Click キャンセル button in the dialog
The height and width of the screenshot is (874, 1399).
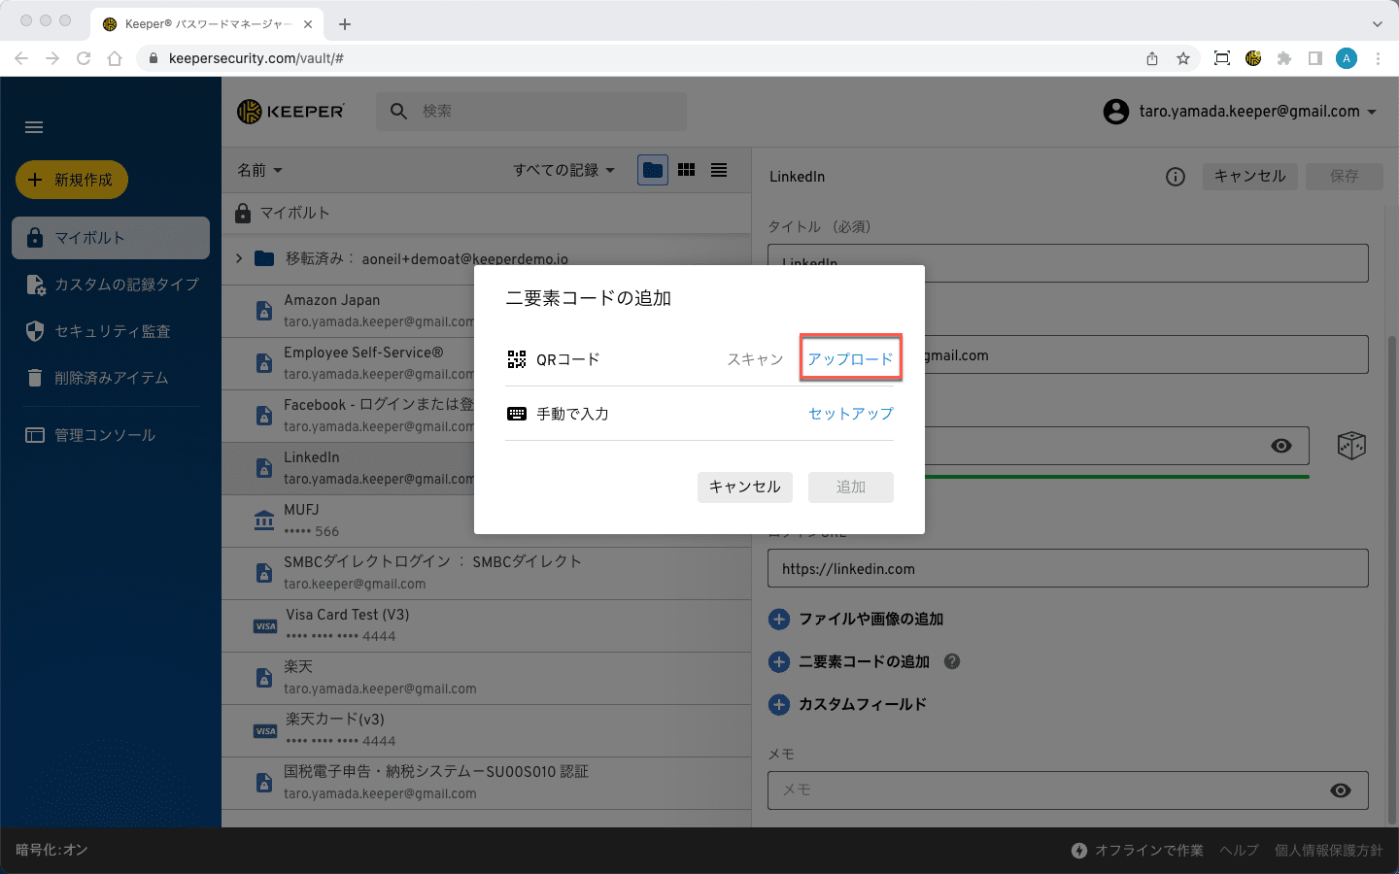point(744,487)
